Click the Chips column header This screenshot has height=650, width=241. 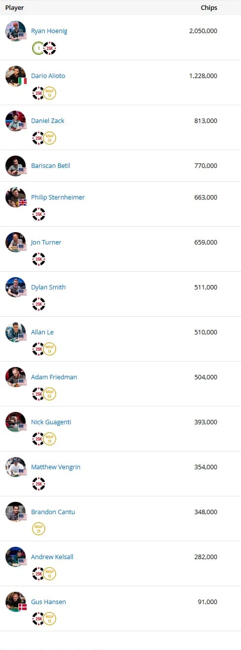[x=209, y=8]
